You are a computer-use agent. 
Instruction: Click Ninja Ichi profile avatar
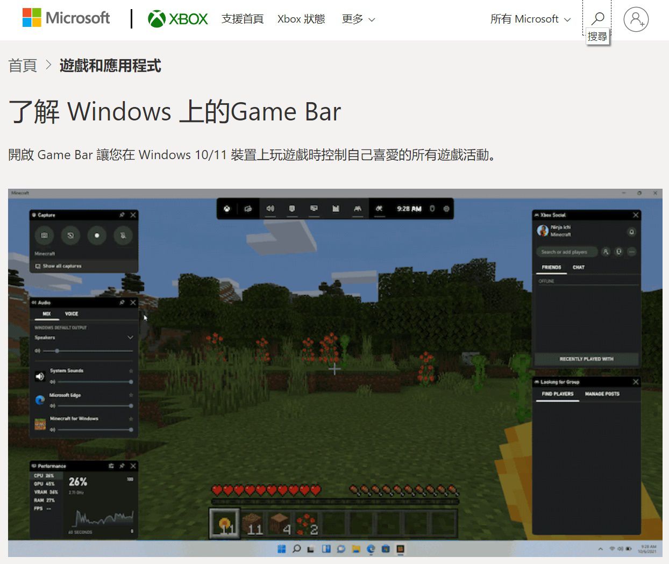click(543, 231)
